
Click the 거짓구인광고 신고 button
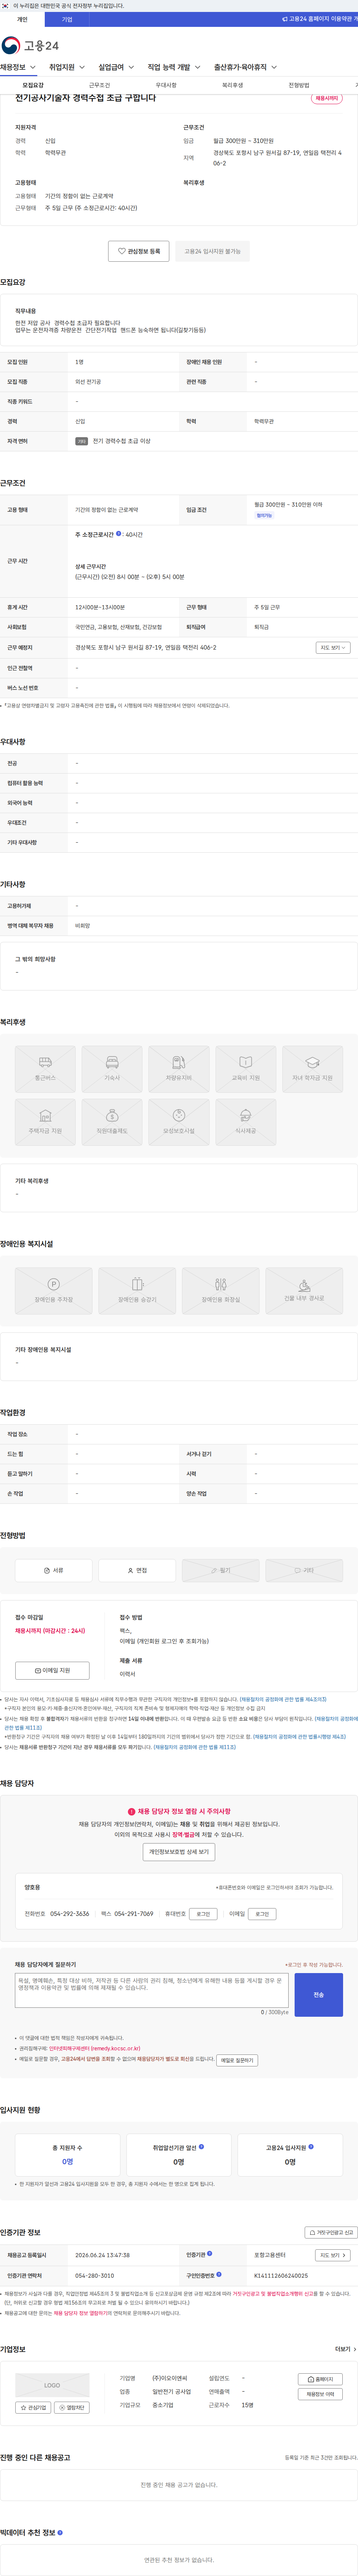pyautogui.click(x=331, y=2233)
